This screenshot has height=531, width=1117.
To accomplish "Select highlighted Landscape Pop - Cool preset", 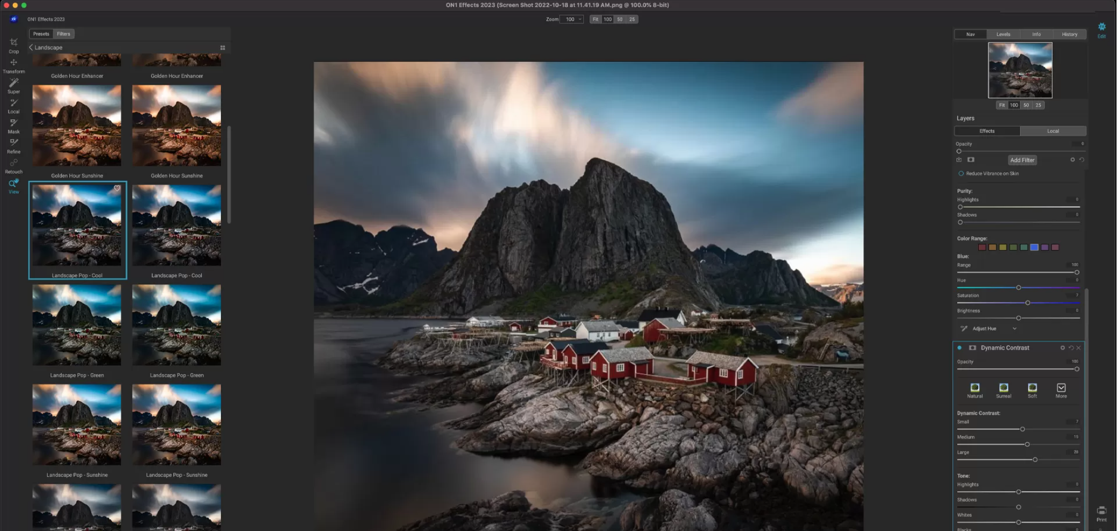I will coord(77,230).
